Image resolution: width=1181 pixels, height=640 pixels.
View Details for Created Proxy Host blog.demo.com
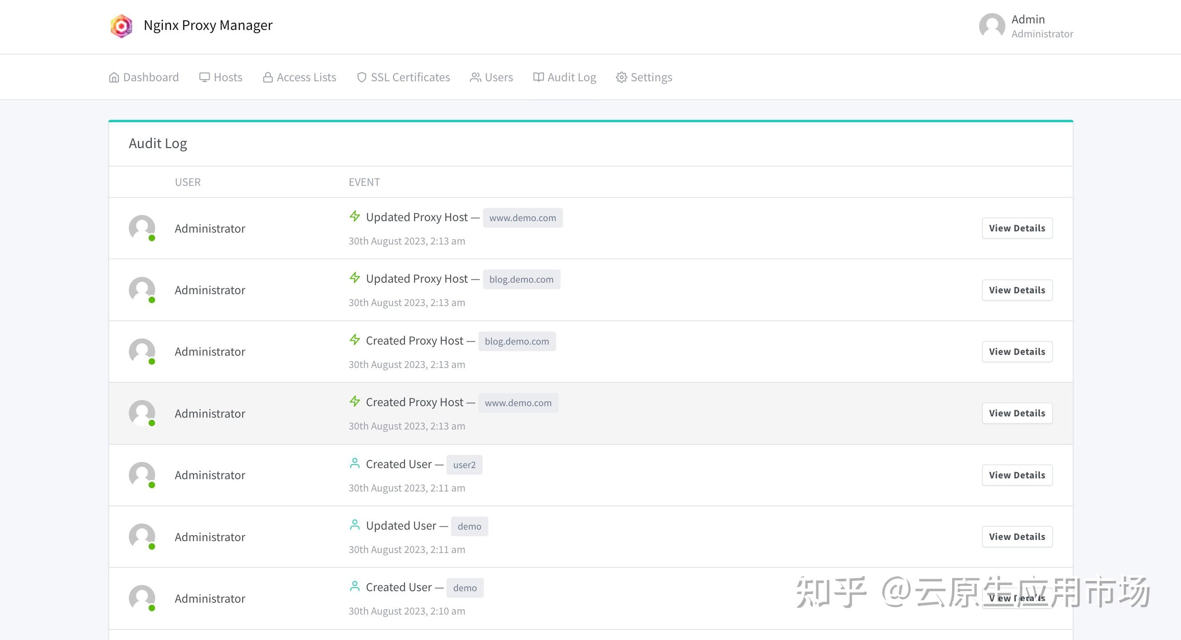point(1016,352)
